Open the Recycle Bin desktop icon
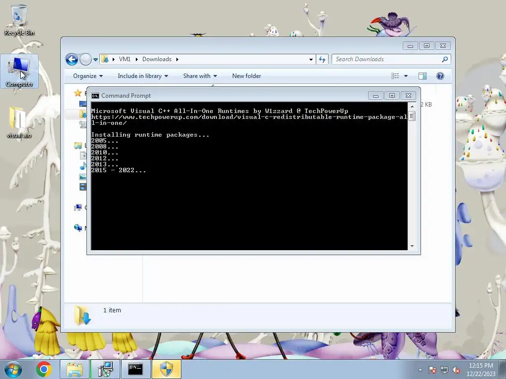Image resolution: width=506 pixels, height=379 pixels. click(x=19, y=20)
